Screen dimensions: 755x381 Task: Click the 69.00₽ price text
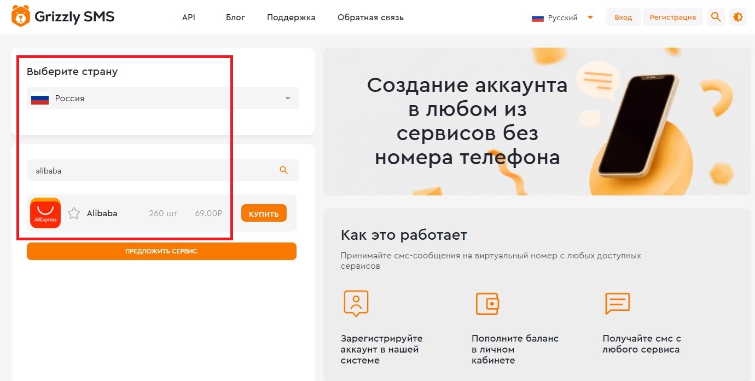[208, 213]
